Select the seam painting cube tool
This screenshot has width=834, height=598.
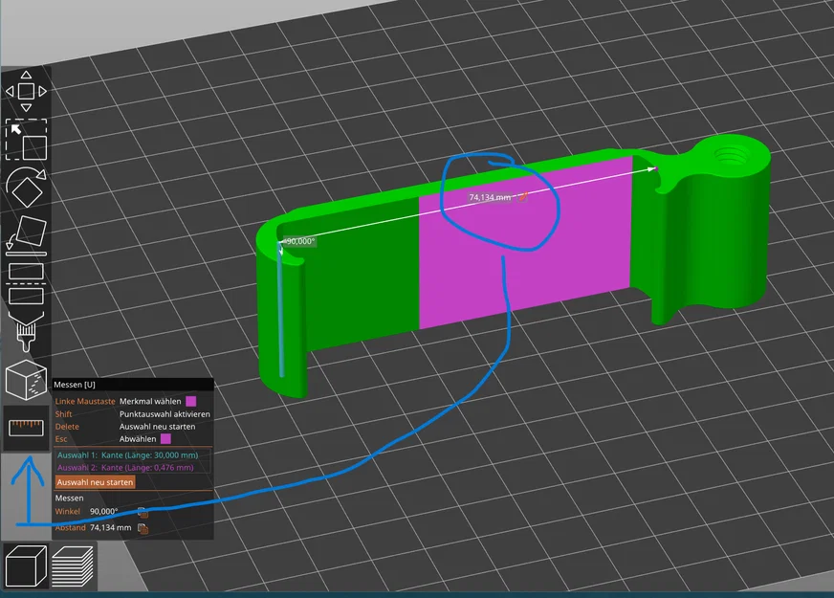26,380
